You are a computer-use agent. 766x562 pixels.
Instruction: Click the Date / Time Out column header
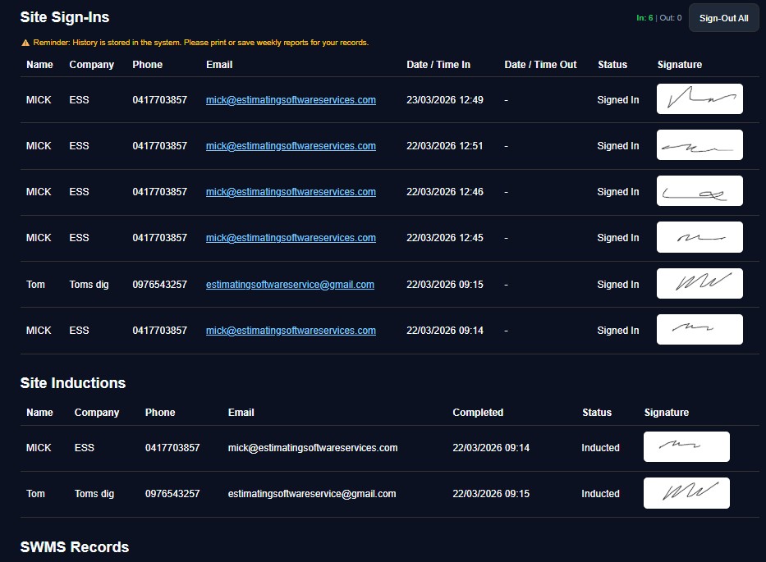(x=540, y=65)
